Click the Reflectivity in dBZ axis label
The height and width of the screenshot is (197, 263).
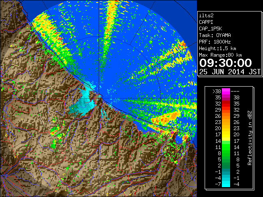(250, 138)
